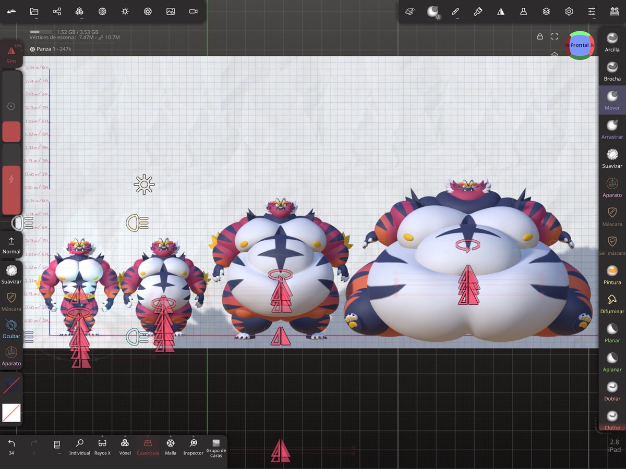The width and height of the screenshot is (626, 469).
Task: Open the Stroke pencil menu
Action: [x=455, y=11]
